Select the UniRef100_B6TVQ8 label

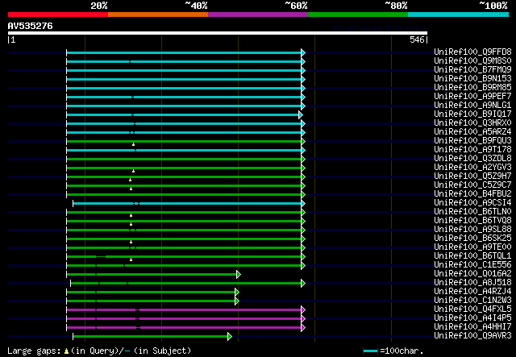(472, 221)
